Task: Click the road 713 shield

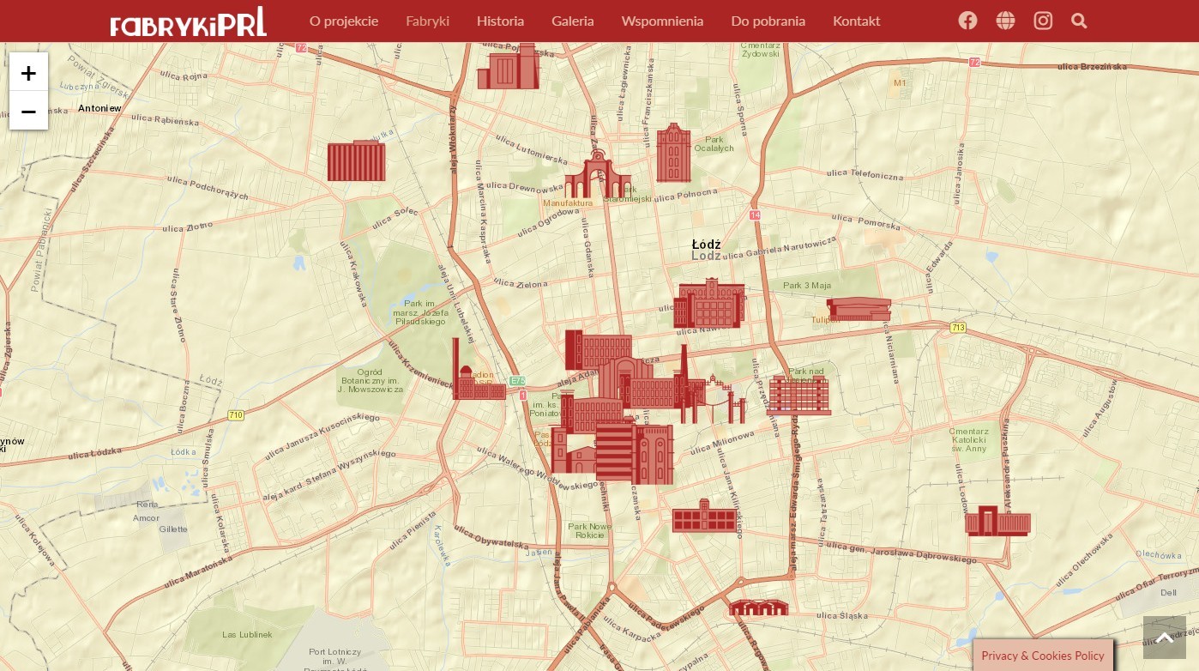Action: pyautogui.click(x=958, y=328)
